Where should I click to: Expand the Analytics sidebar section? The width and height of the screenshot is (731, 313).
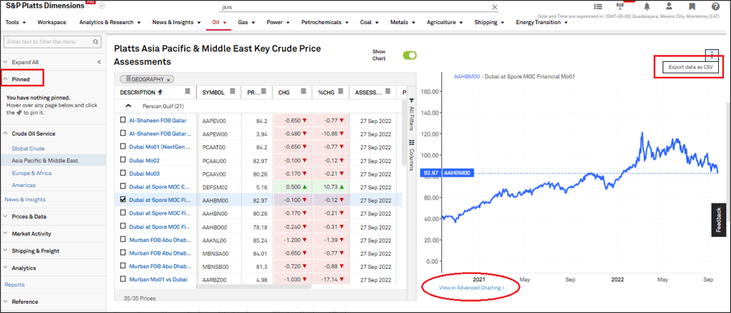[5, 268]
